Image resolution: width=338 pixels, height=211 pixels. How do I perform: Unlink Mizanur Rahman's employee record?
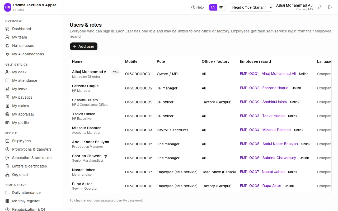299,130
